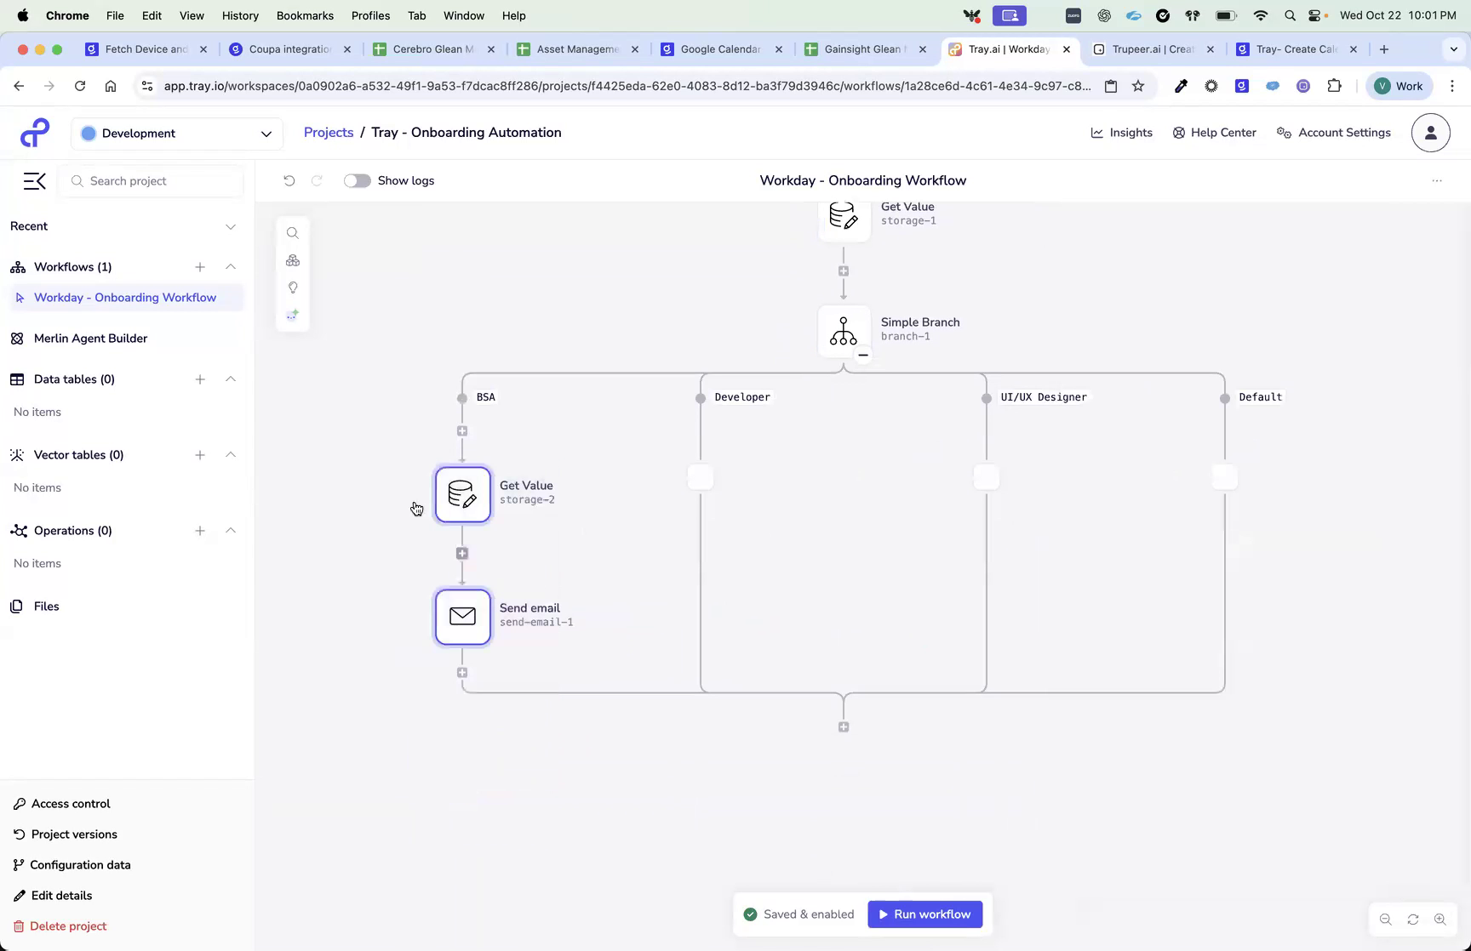1471x951 pixels.
Task: Click the Get Value storage-2 step icon
Action: pos(462,494)
